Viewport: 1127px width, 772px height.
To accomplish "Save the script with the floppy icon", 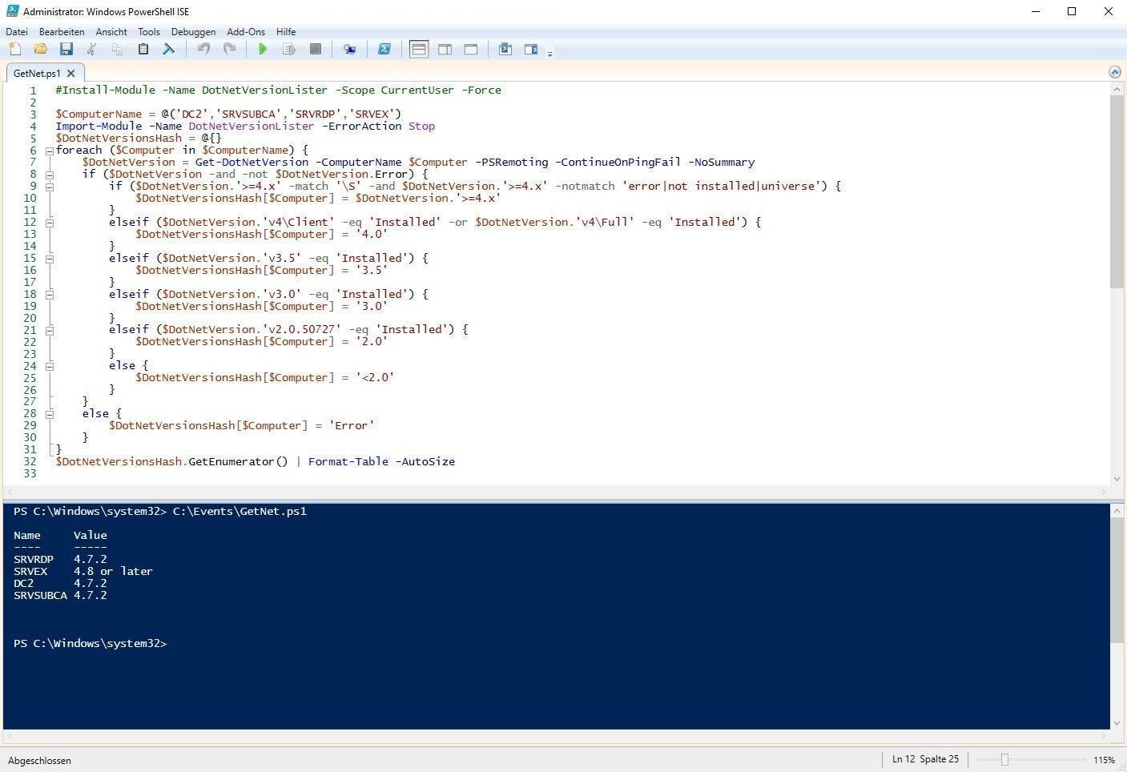I will point(66,50).
